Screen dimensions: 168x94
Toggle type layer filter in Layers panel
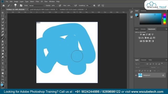[x=153, y=64]
